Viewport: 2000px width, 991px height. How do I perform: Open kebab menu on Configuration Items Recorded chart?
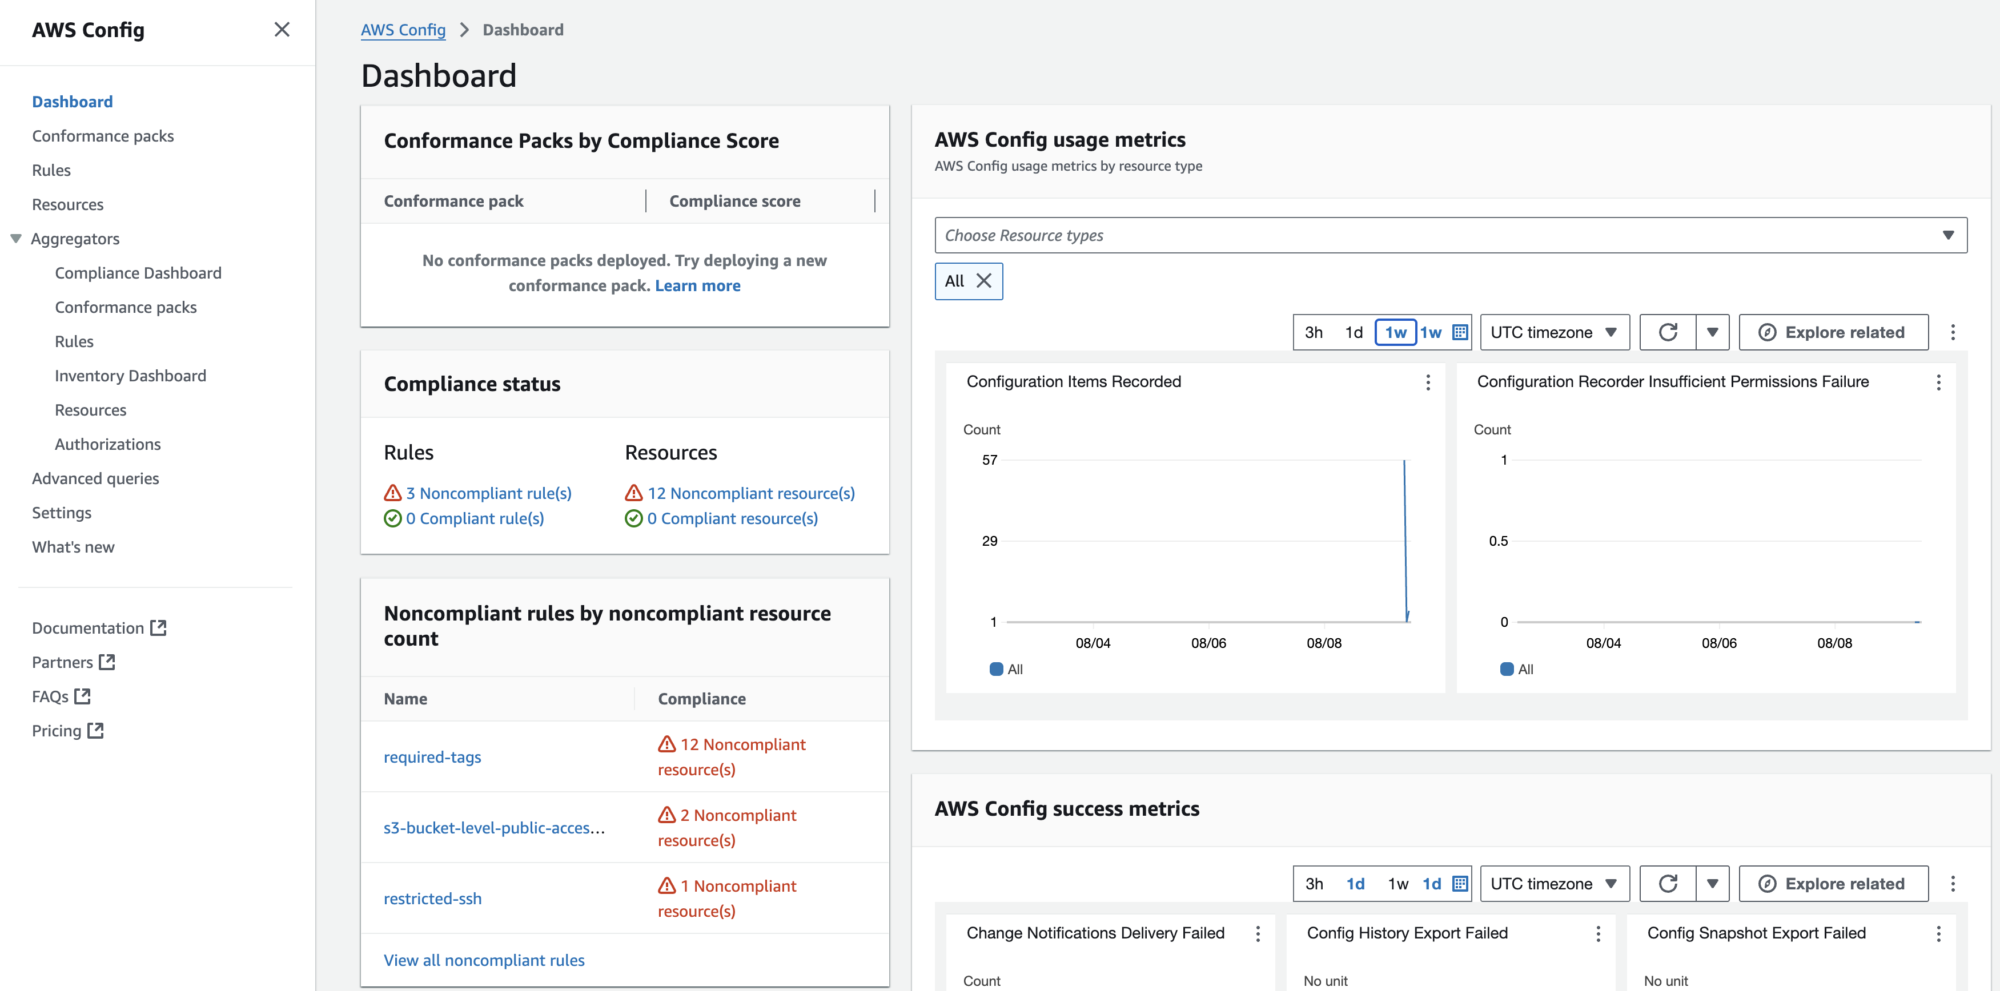click(1427, 382)
